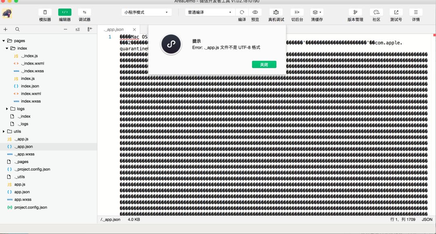Screen dimensions: 436x234
Task: Collapse the pages folder
Action: [x=4, y=41]
